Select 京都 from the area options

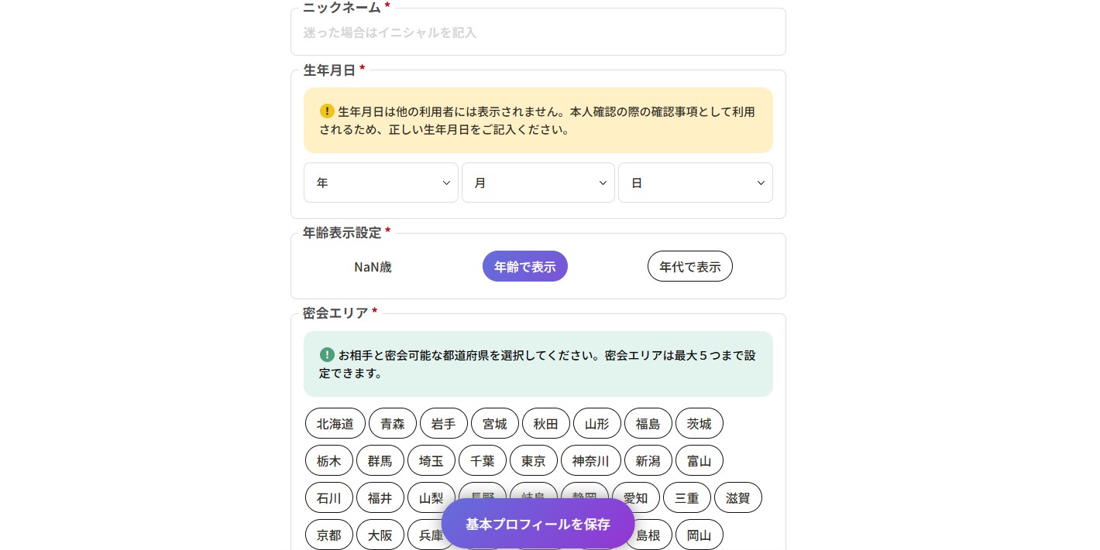(x=328, y=535)
